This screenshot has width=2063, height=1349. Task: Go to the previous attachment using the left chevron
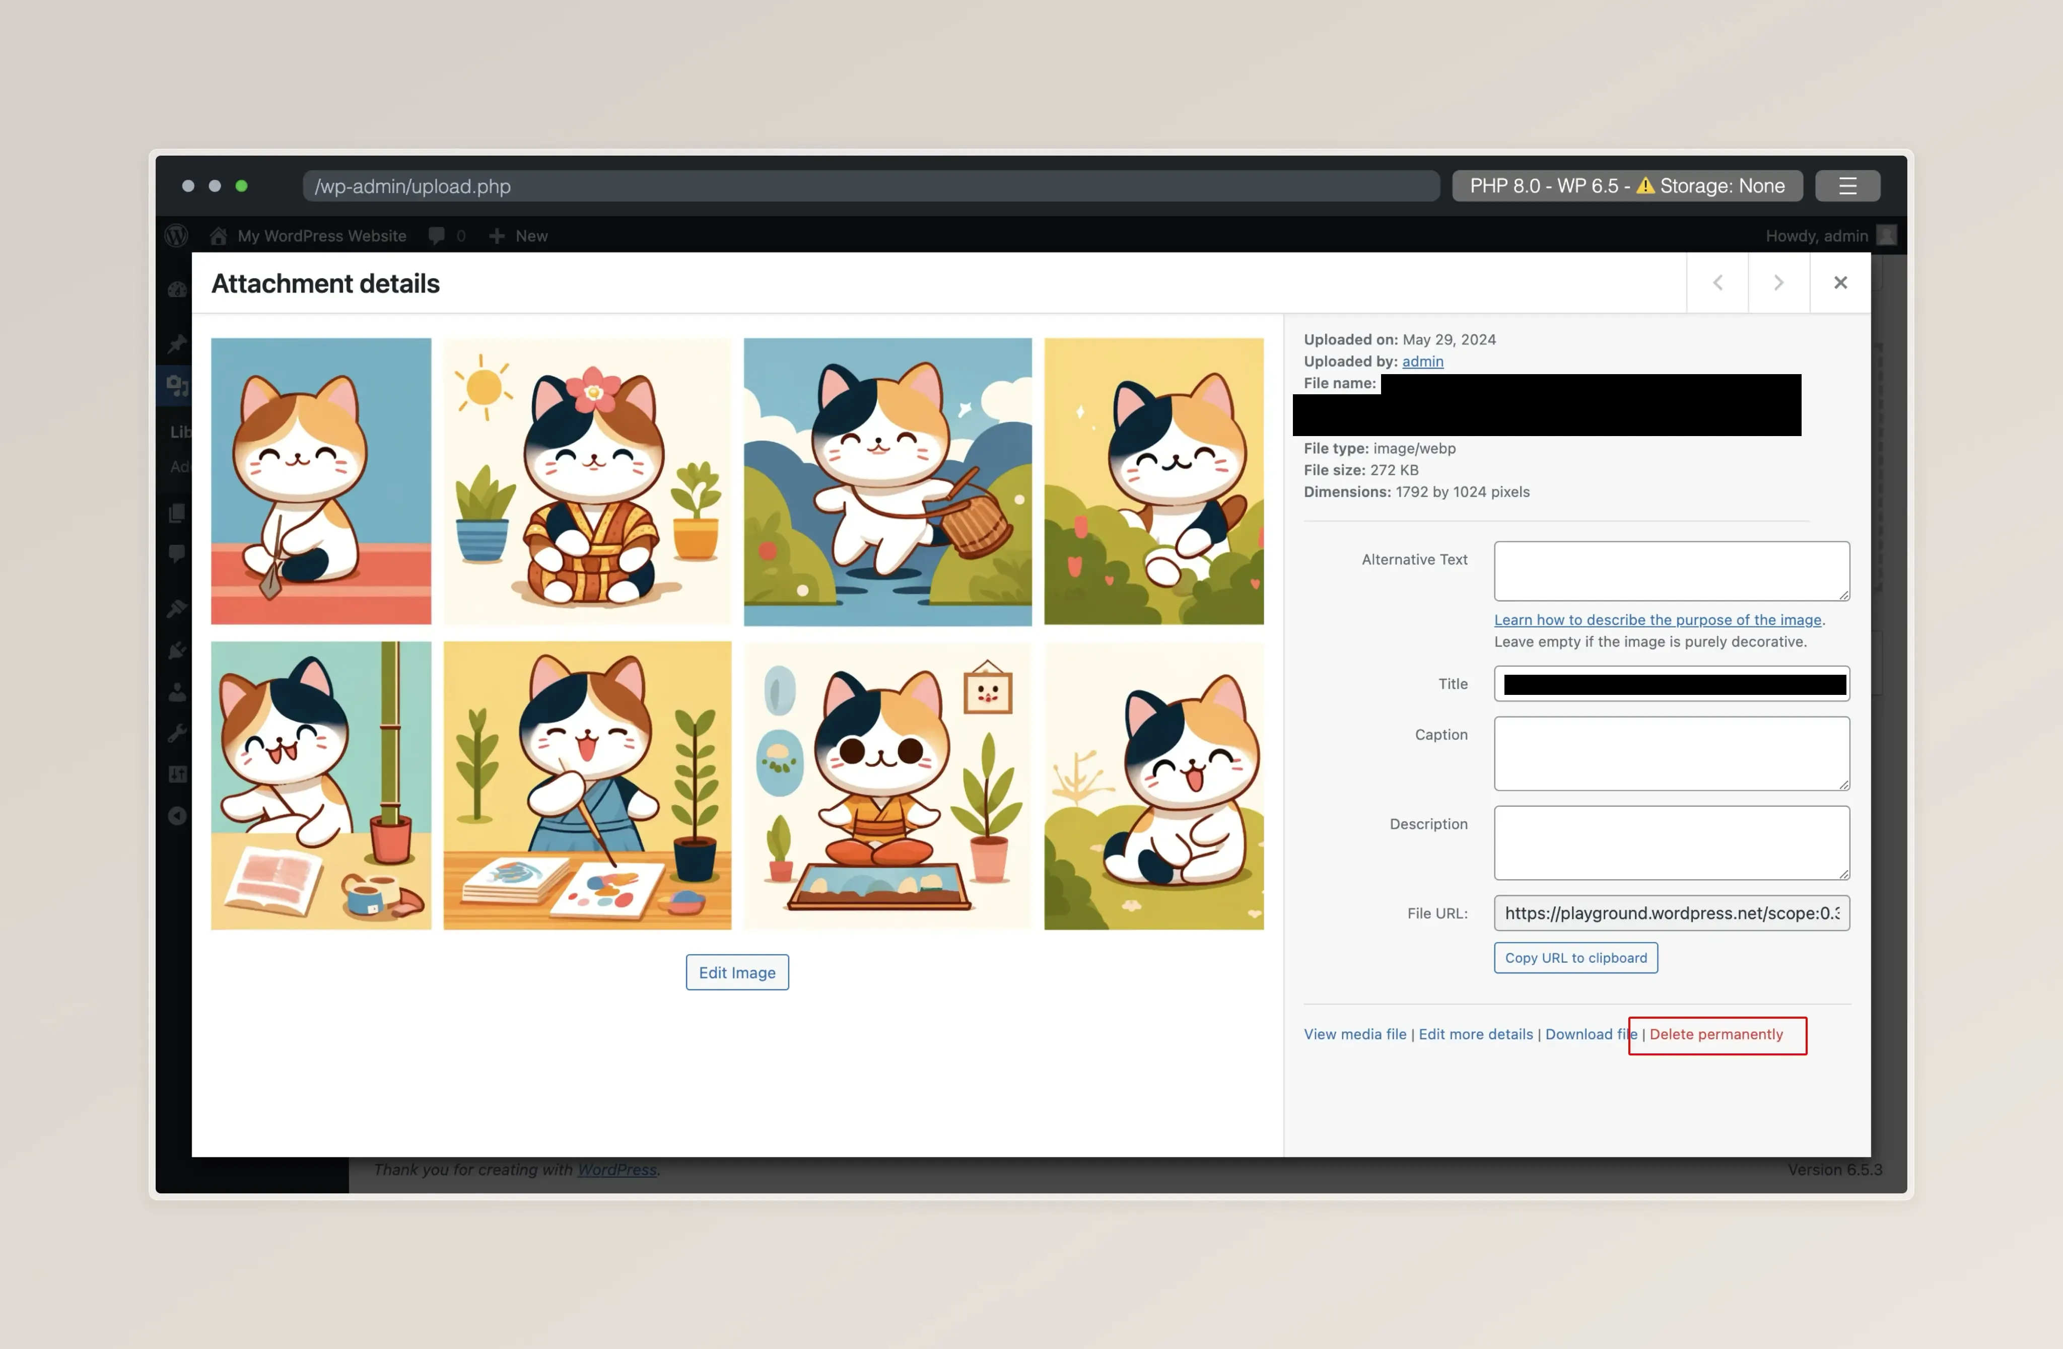[x=1717, y=283]
